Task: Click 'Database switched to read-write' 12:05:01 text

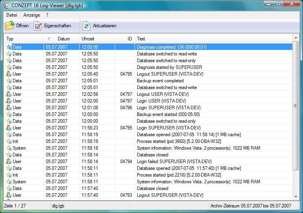Action: (167, 87)
